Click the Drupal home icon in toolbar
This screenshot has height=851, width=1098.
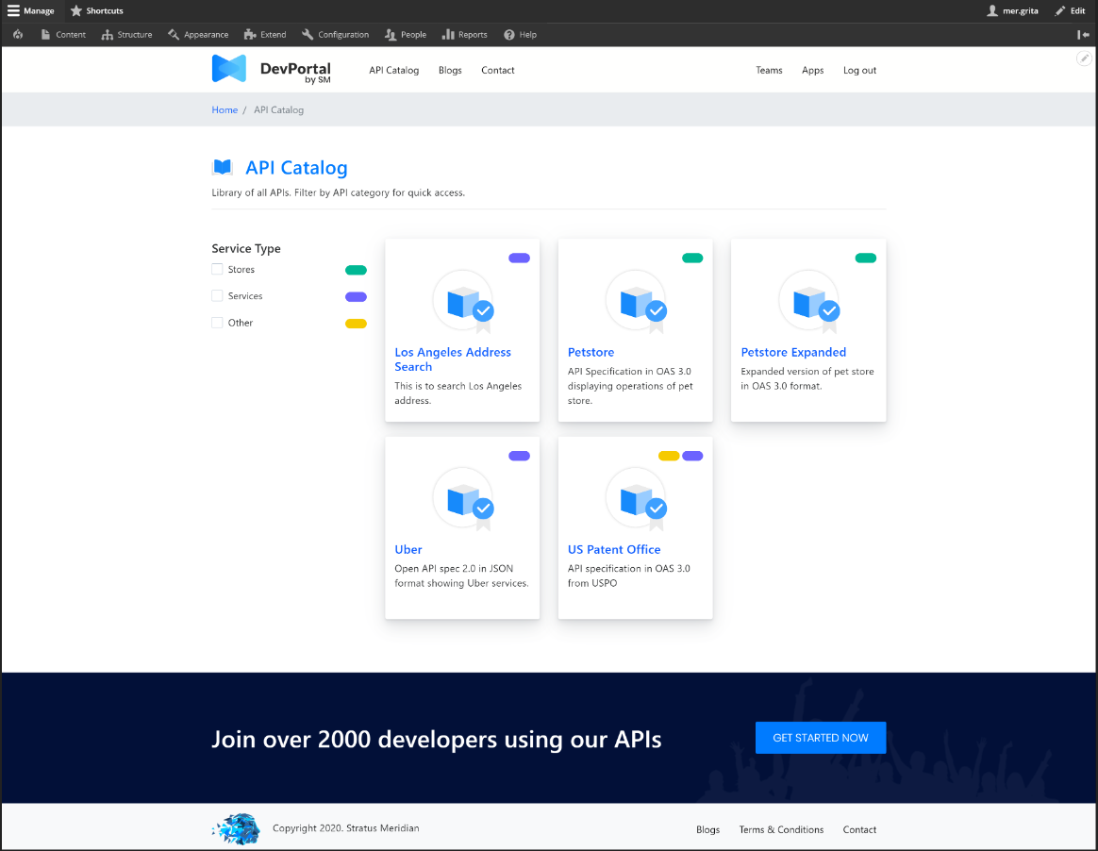[18, 35]
